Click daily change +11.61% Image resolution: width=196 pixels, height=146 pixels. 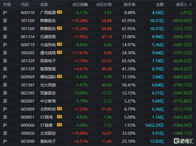(80, 53)
